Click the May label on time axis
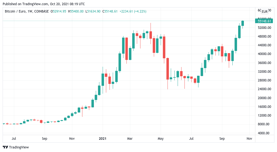This screenshot has height=152, width=277. point(160,138)
